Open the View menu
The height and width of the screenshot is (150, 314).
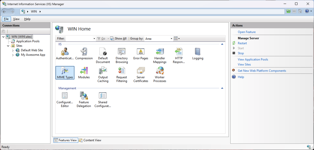point(16,19)
